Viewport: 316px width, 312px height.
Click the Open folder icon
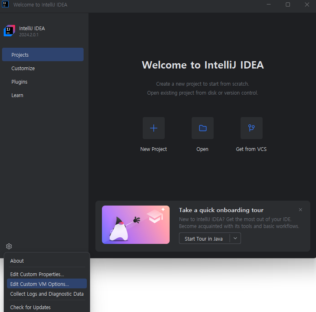coord(203,128)
